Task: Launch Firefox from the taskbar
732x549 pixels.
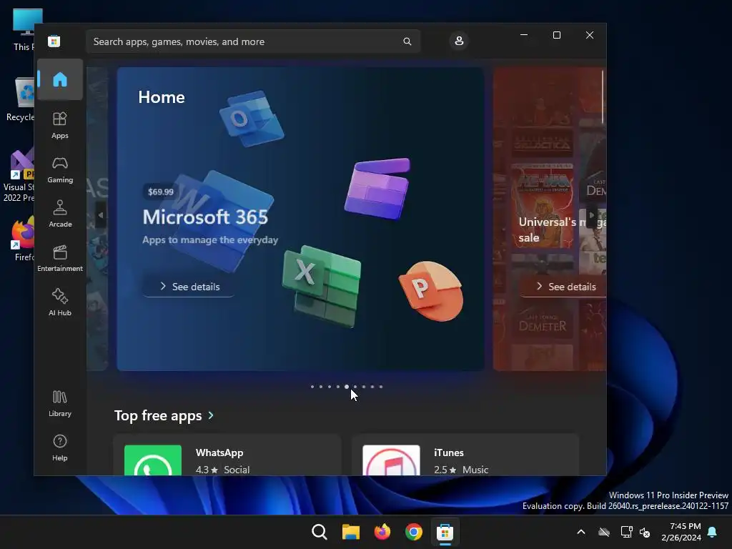Action: coord(382,532)
